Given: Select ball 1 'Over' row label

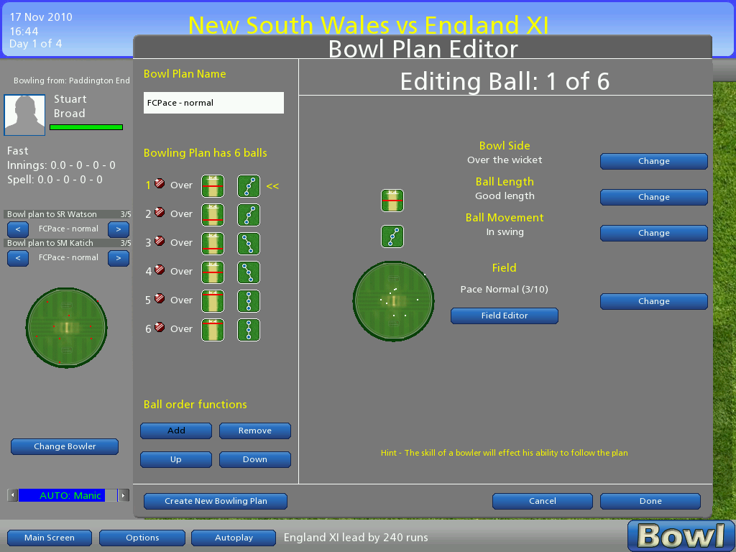Looking at the screenshot, I should tap(181, 185).
